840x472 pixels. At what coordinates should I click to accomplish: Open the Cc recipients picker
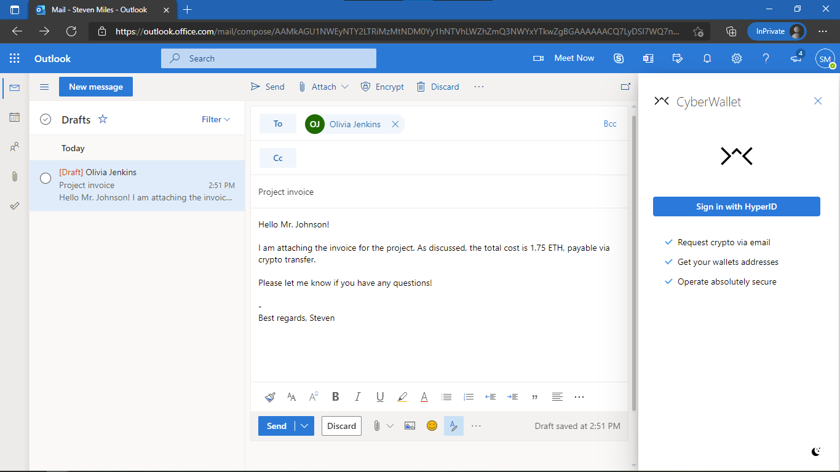click(278, 158)
